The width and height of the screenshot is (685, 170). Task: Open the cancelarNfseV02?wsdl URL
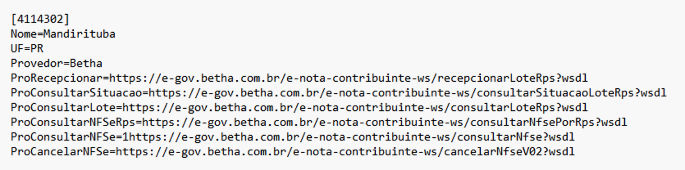(345, 152)
